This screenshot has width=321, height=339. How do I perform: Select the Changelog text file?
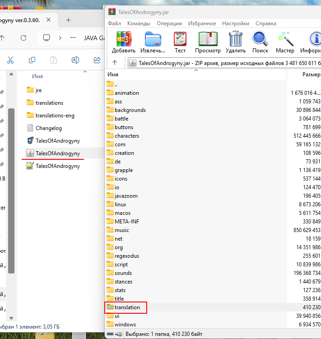tap(44, 128)
